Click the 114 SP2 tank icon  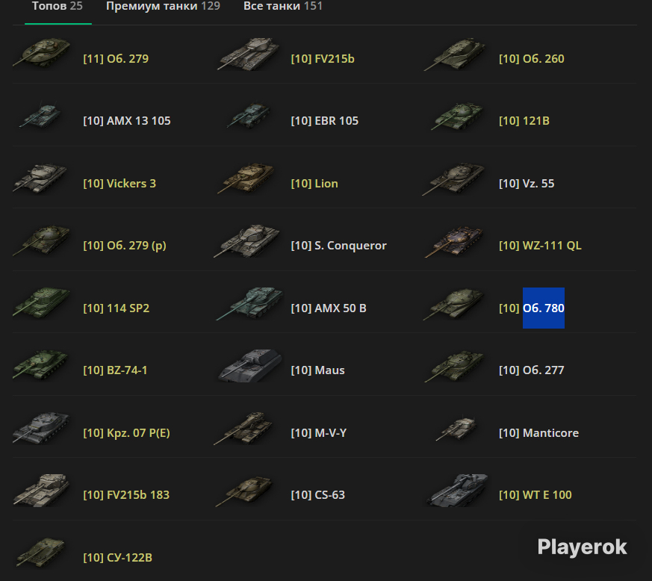click(x=41, y=302)
